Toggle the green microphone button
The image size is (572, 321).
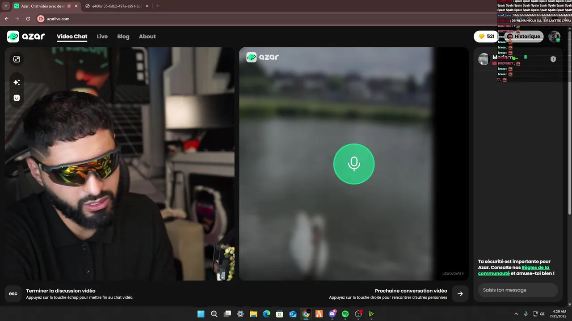pyautogui.click(x=354, y=164)
